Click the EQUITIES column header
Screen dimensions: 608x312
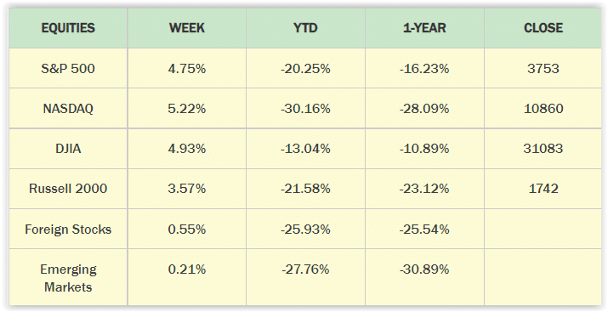point(68,28)
